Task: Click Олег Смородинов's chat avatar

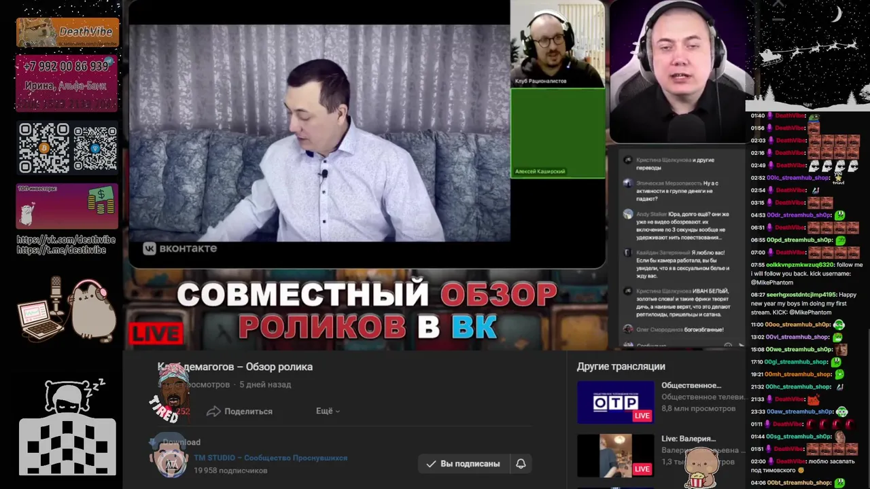Action: (628, 329)
